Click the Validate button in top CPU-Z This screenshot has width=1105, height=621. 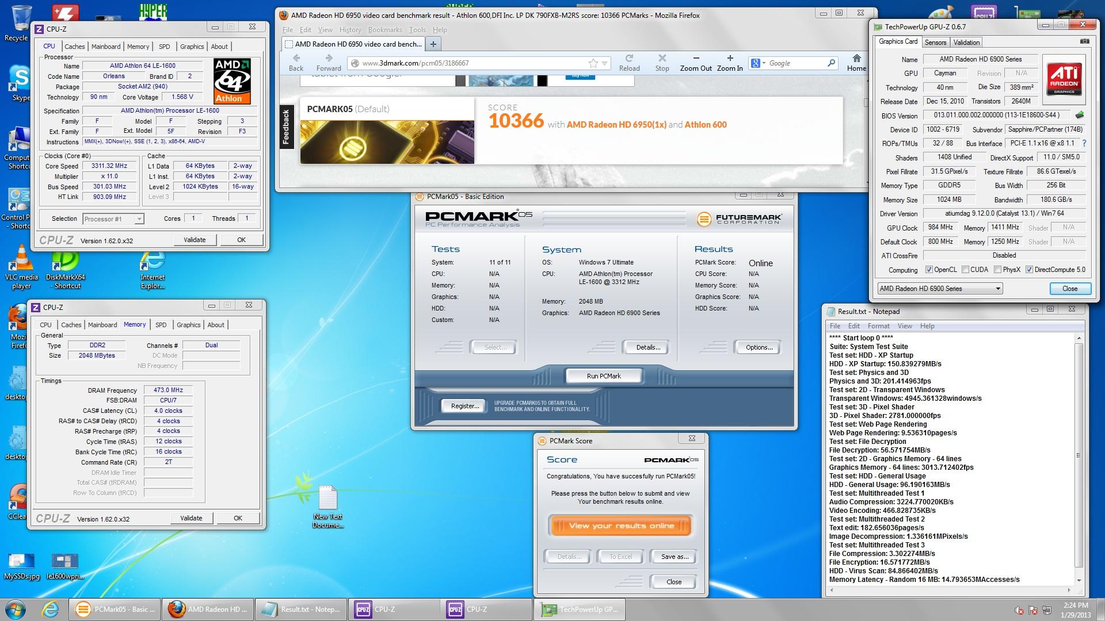195,240
